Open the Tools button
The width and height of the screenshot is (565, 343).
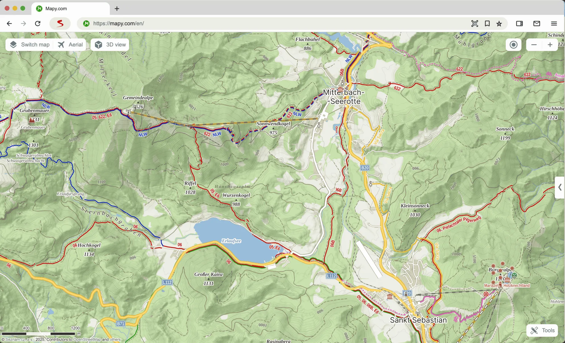542,330
